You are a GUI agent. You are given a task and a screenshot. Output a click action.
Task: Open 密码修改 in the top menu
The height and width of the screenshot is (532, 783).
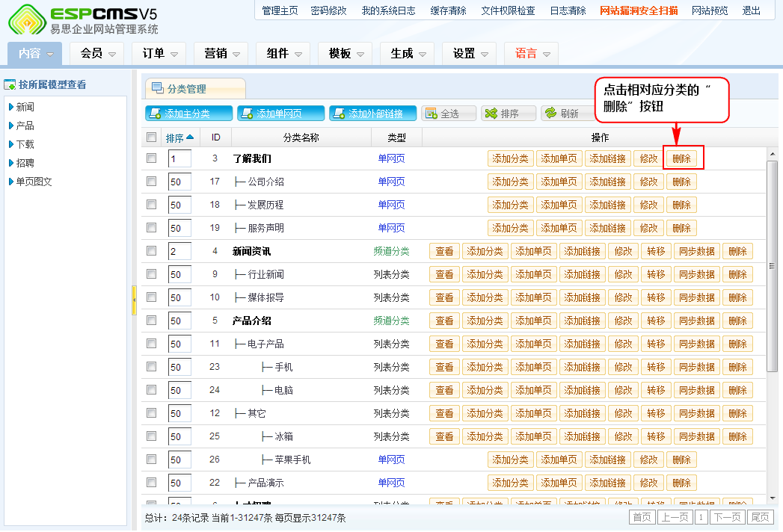pos(328,11)
